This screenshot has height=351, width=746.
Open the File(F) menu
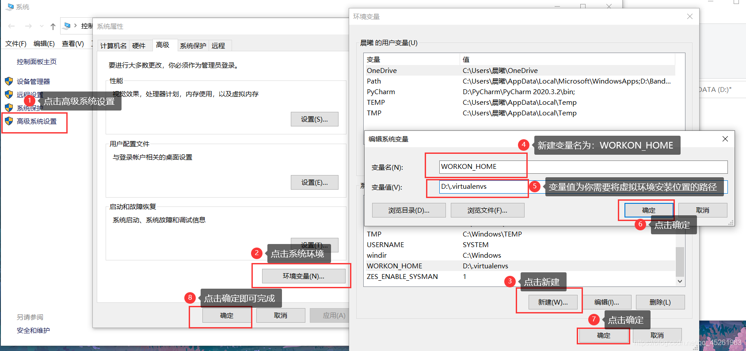click(16, 44)
